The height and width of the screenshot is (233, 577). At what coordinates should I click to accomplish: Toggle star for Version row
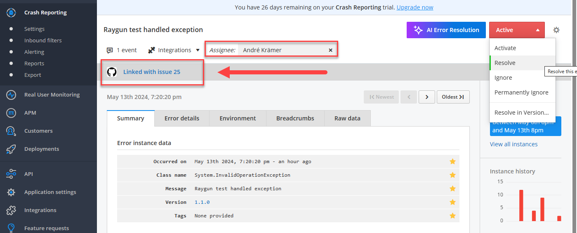[452, 202]
